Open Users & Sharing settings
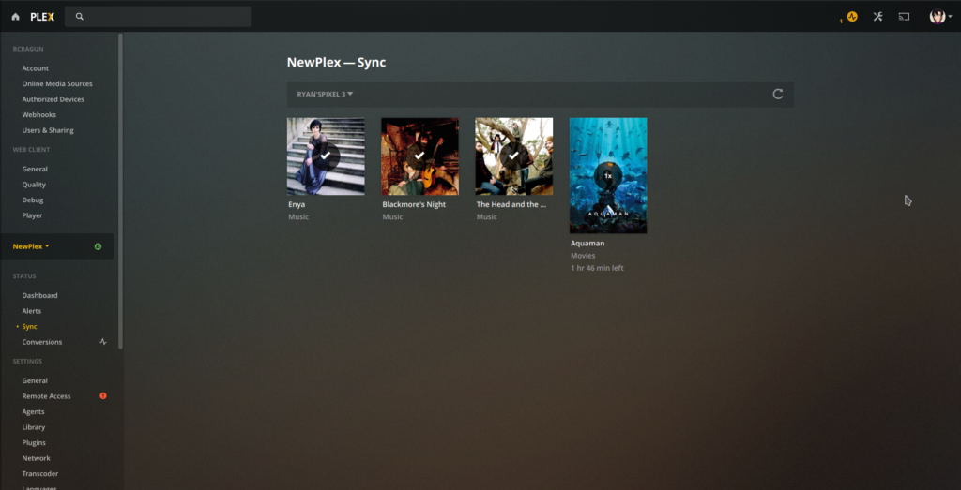This screenshot has height=490, width=961. click(x=48, y=130)
